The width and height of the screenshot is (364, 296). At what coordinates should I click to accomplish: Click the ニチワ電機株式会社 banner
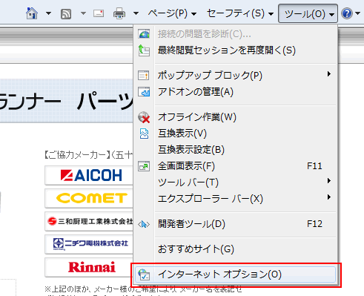[89, 244]
